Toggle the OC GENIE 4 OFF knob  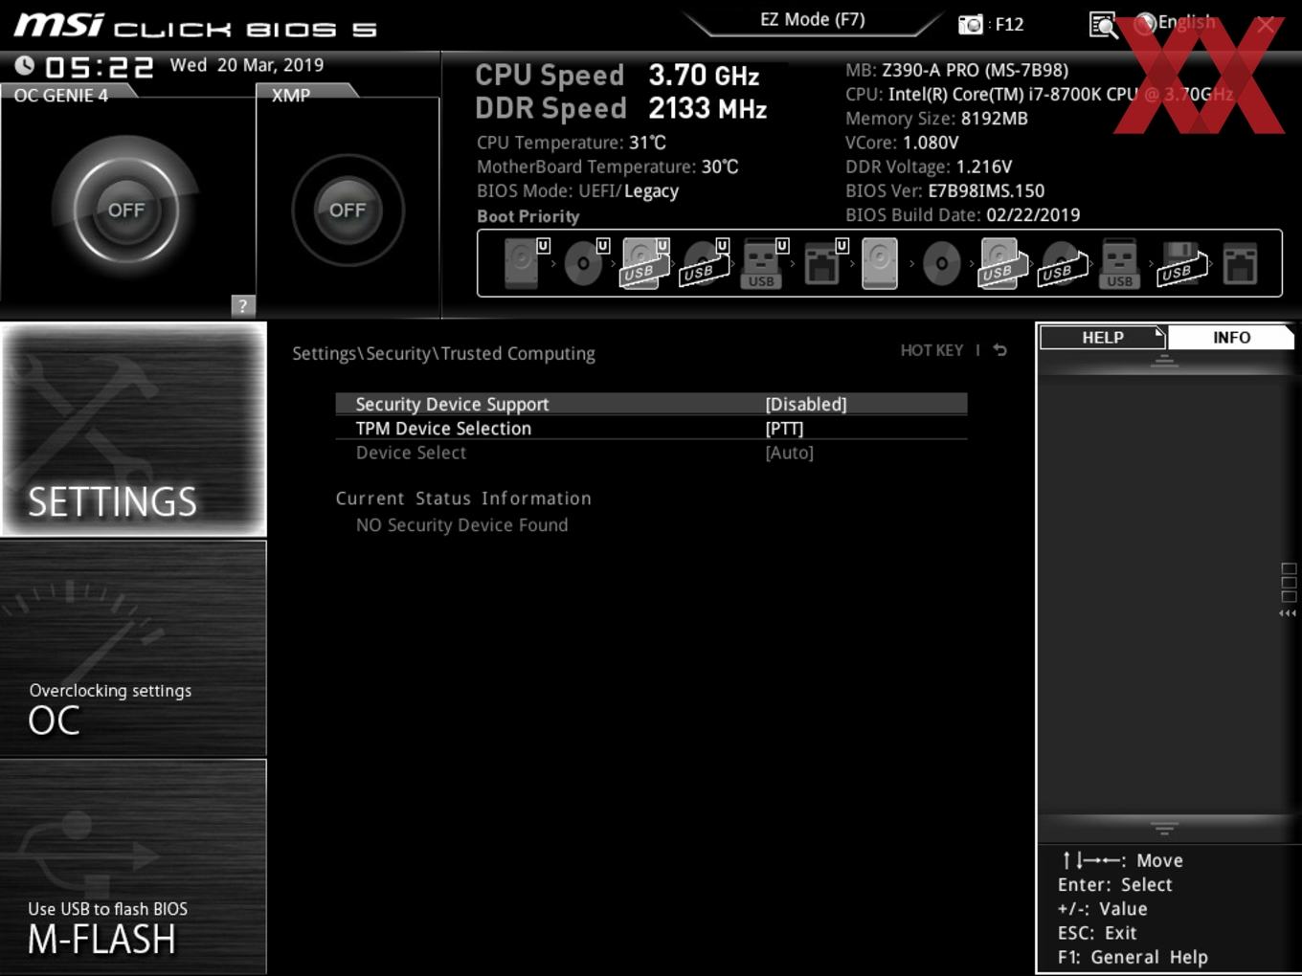(125, 210)
